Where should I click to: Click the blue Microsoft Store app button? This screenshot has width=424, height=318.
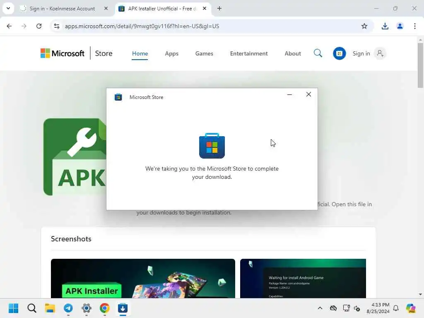pos(340,53)
